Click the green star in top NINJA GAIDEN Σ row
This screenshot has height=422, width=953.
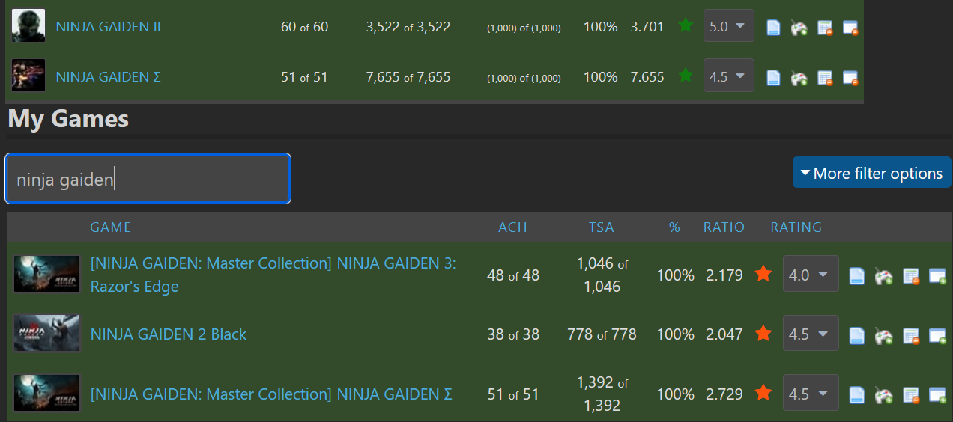pos(685,75)
